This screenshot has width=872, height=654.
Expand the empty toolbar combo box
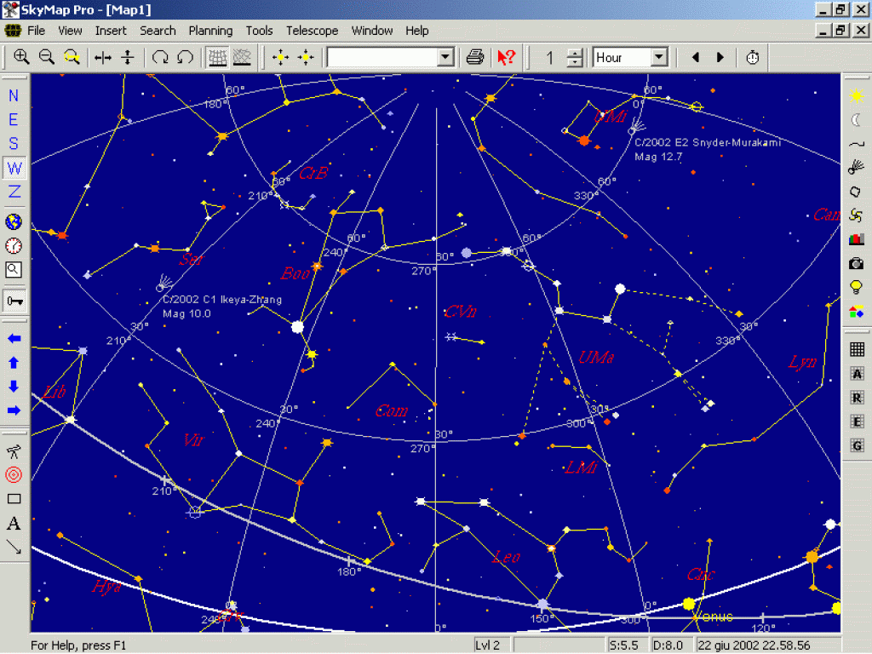[445, 57]
